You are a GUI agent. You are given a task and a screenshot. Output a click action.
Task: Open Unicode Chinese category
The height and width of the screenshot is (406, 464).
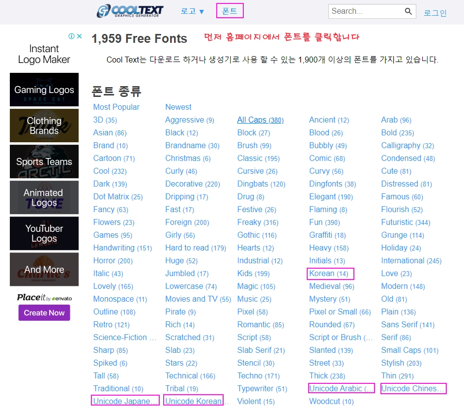click(413, 388)
